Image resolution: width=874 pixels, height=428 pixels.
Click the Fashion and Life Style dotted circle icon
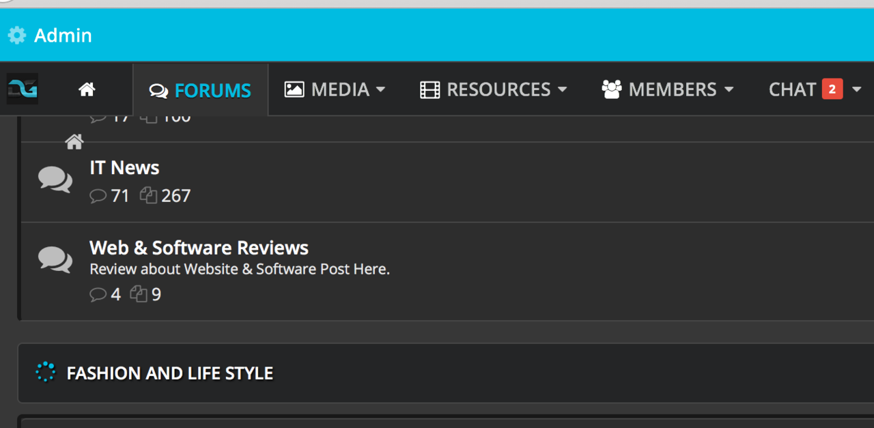click(46, 372)
